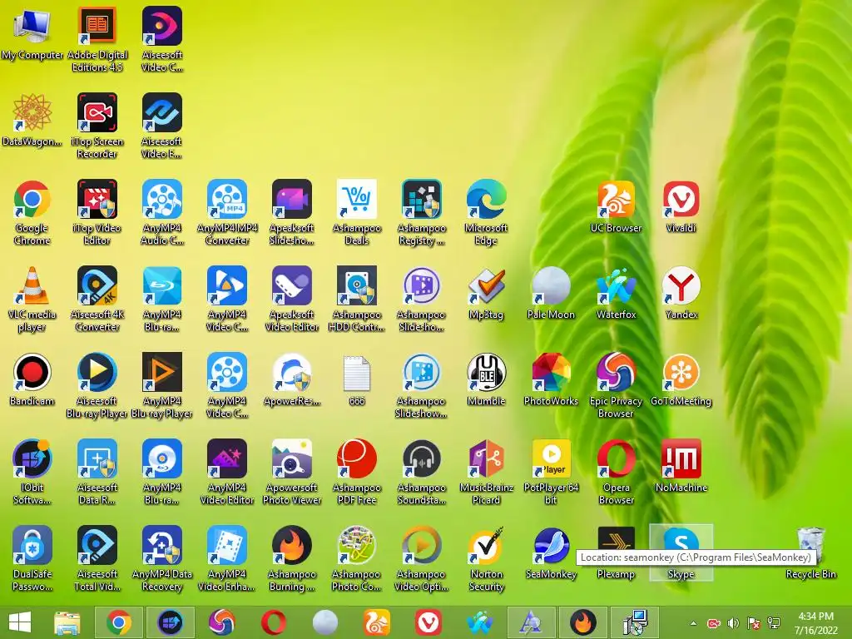
Task: Show hidden system tray icons
Action: pyautogui.click(x=693, y=623)
